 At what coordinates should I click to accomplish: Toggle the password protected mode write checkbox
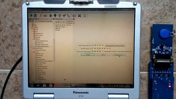point(103,51)
